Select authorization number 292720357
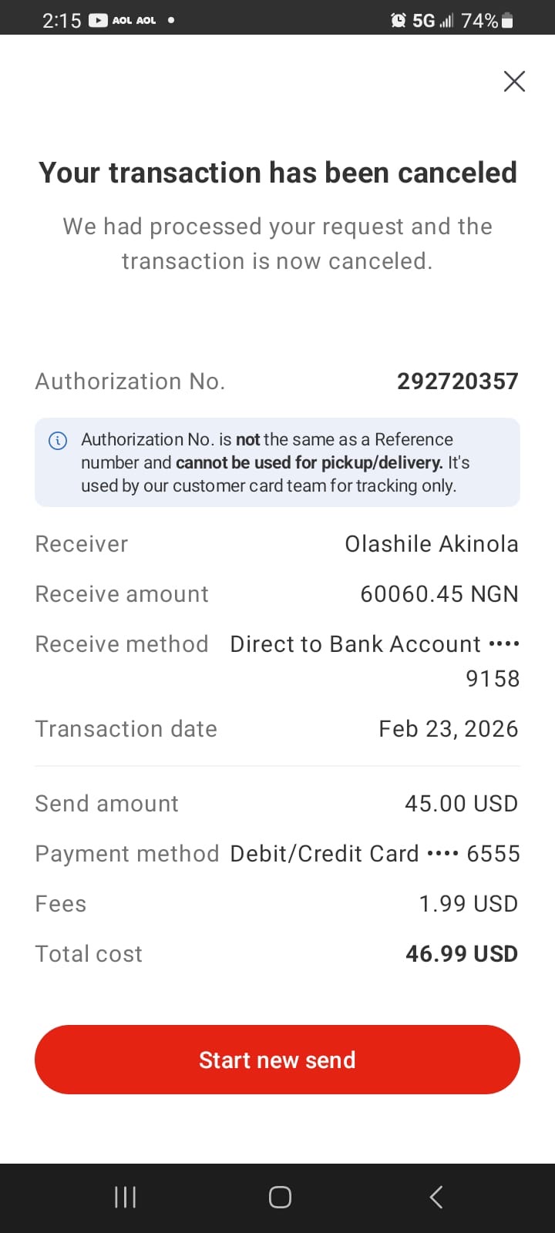The width and height of the screenshot is (555, 1233). click(457, 381)
